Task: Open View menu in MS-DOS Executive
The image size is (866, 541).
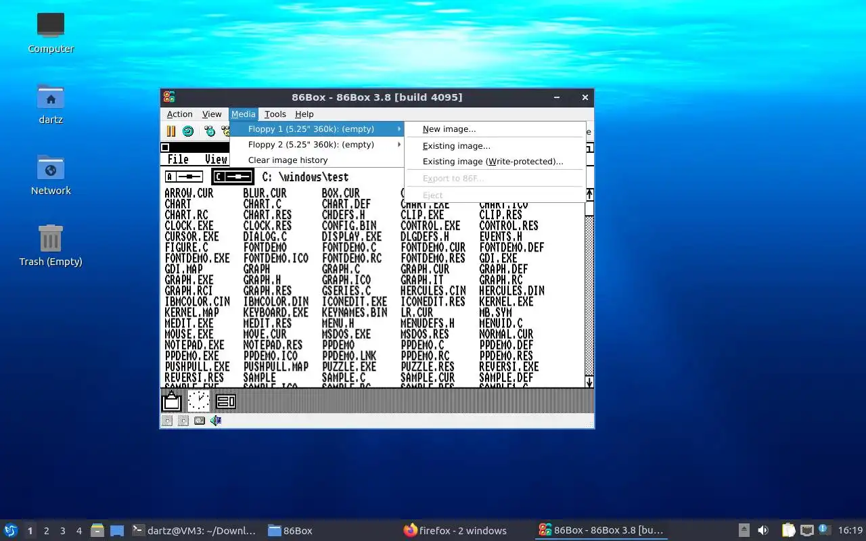Action: [x=216, y=160]
